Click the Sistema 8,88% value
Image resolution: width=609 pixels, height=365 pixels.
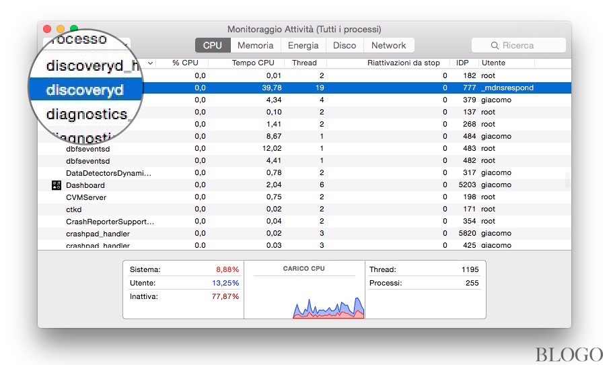(227, 269)
